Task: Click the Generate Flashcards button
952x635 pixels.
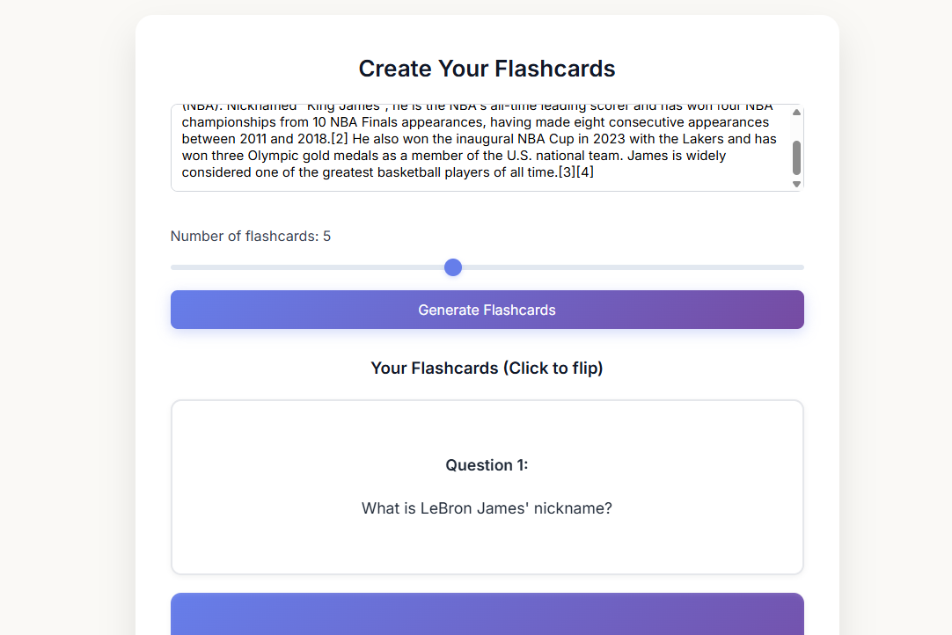Action: [x=487, y=310]
